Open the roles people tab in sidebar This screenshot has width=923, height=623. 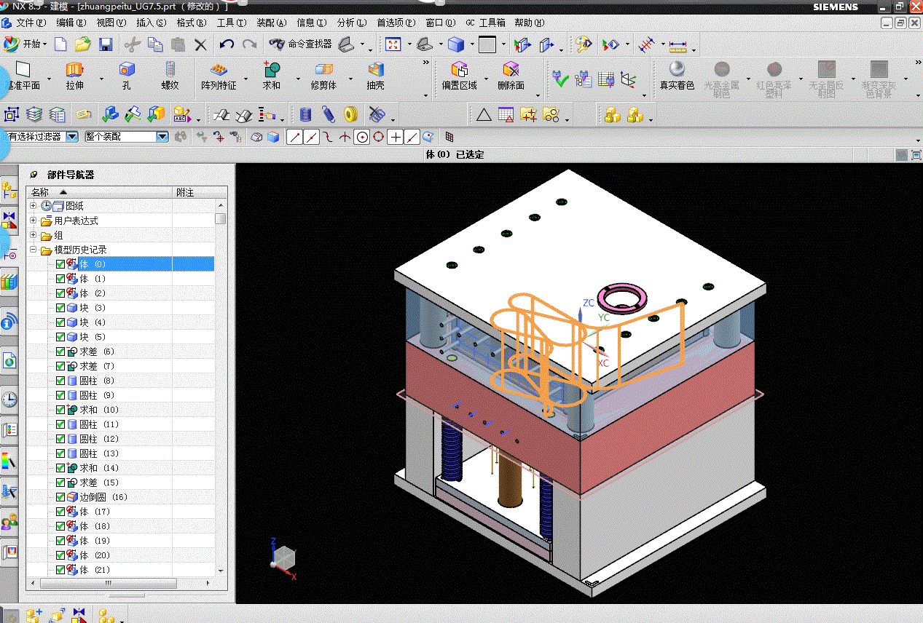pyautogui.click(x=9, y=522)
